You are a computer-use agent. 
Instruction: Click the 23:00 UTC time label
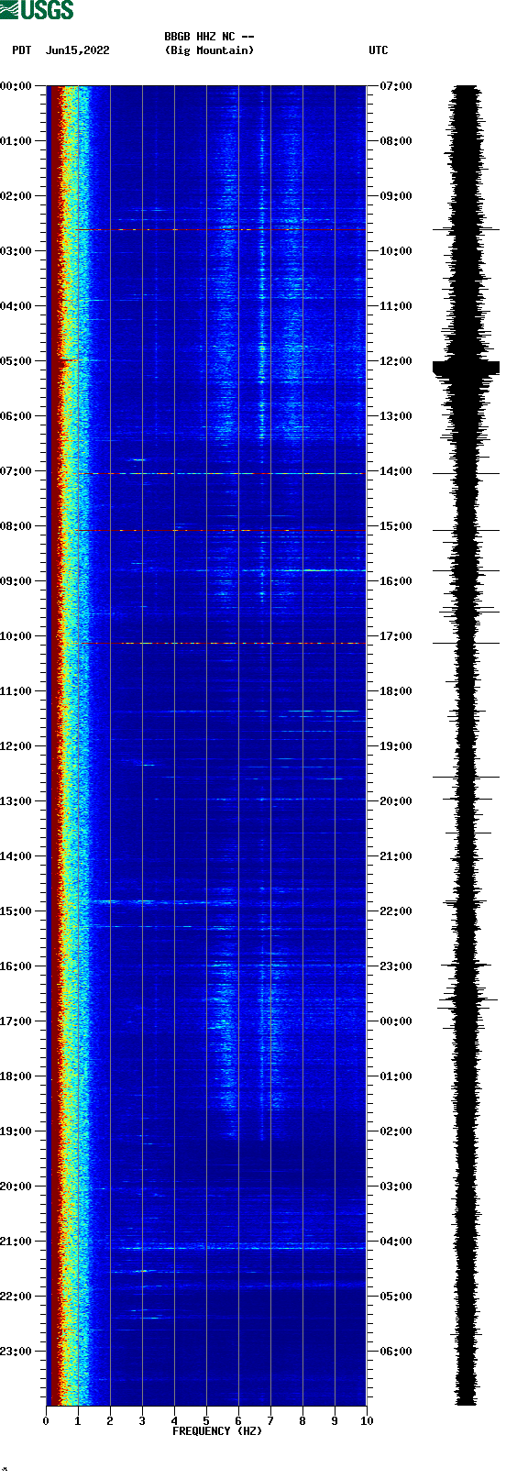(396, 966)
